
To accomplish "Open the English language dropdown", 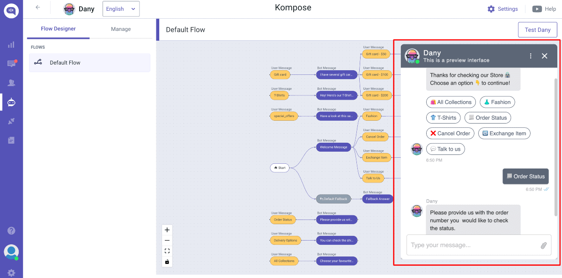I will pos(121,9).
